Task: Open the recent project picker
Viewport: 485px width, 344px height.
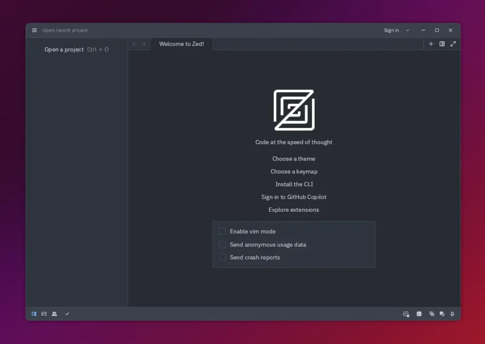Action: (x=65, y=30)
